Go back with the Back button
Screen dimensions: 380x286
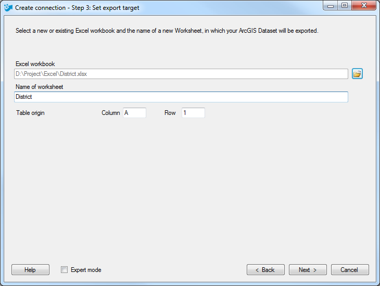pos(265,269)
